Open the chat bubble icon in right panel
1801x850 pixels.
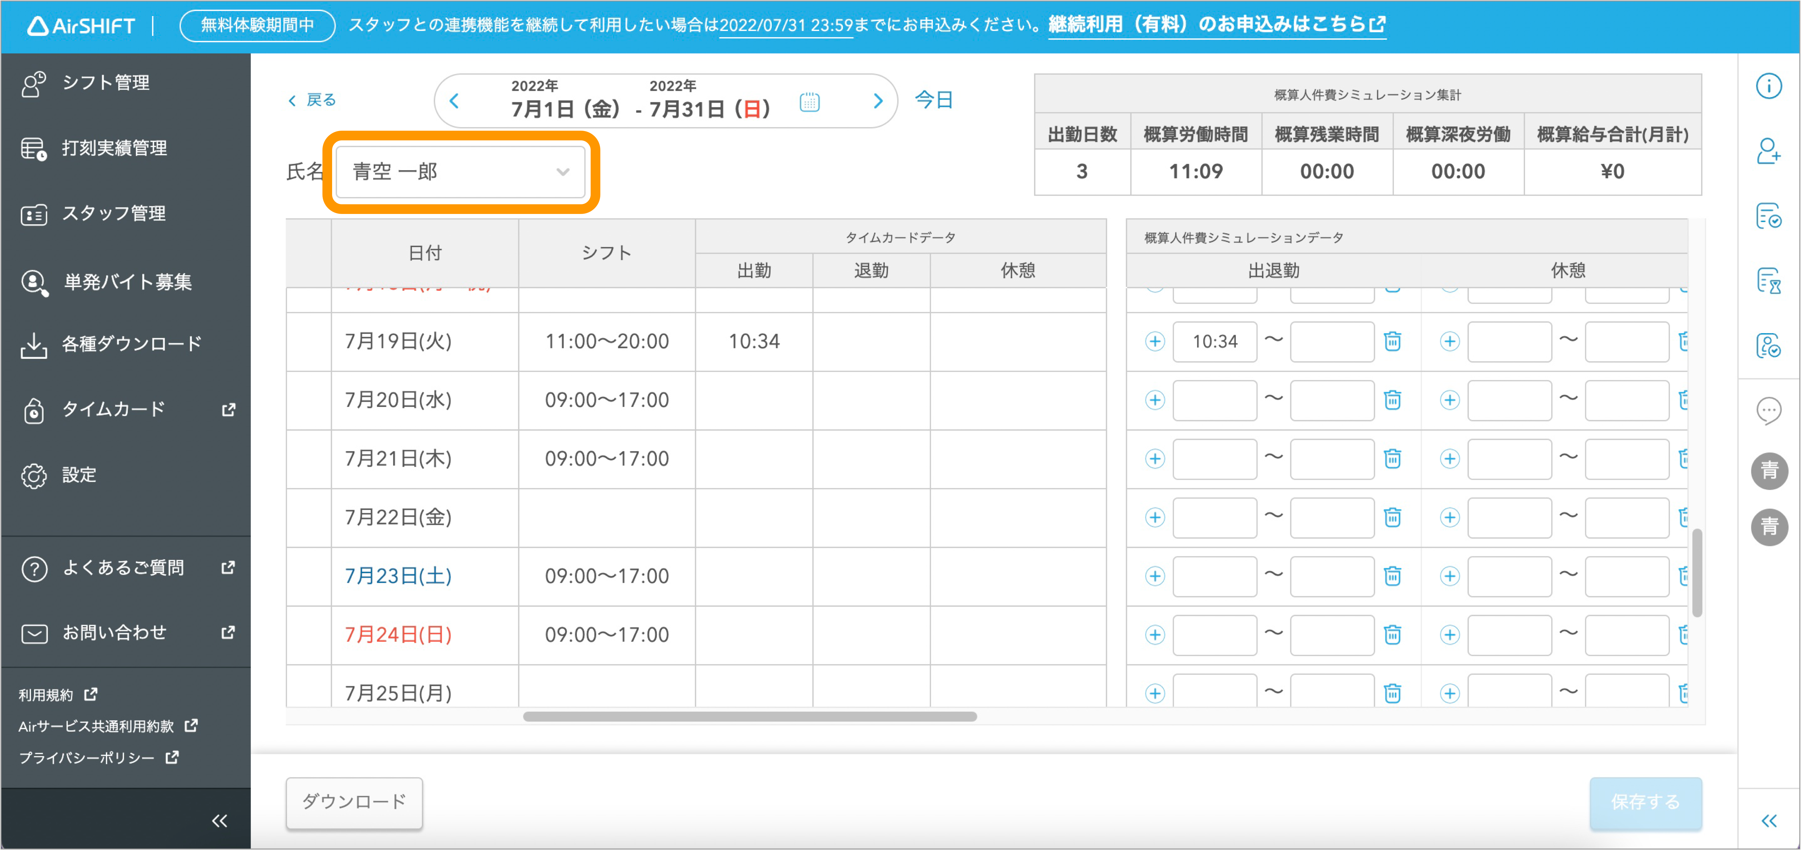(x=1769, y=411)
